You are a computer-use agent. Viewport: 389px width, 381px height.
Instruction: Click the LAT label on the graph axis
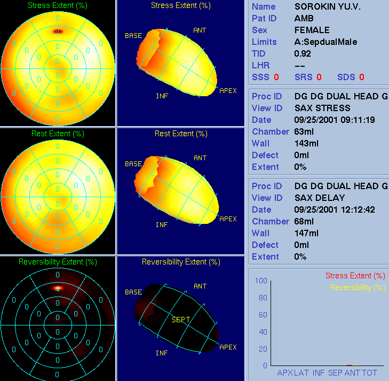301,373
